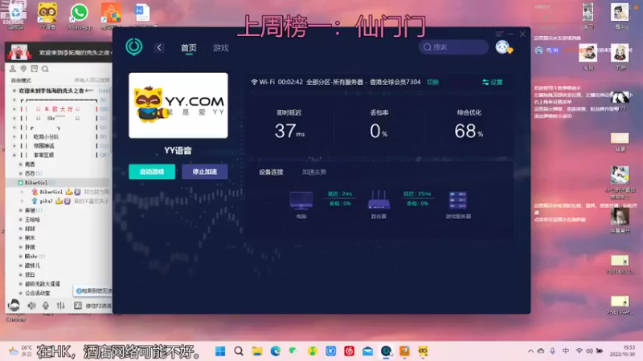This screenshot has width=643, height=361.
Task: Click the 电脑 computer device icon
Action: pyautogui.click(x=301, y=200)
